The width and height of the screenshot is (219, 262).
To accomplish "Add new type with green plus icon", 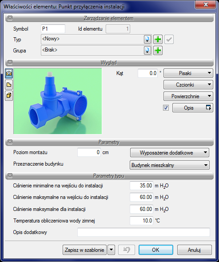I will pyautogui.click(x=158, y=40).
